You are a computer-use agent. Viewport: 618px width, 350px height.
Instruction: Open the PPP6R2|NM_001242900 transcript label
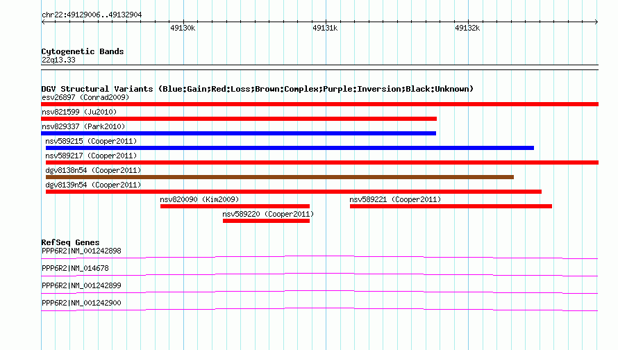(x=81, y=303)
